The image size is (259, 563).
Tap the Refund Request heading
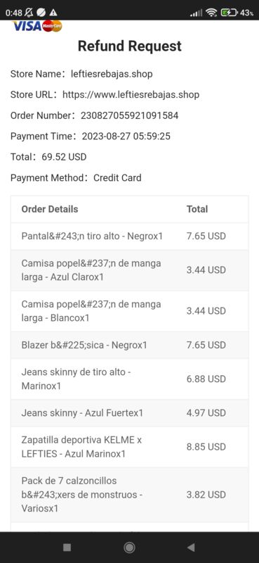(x=130, y=46)
